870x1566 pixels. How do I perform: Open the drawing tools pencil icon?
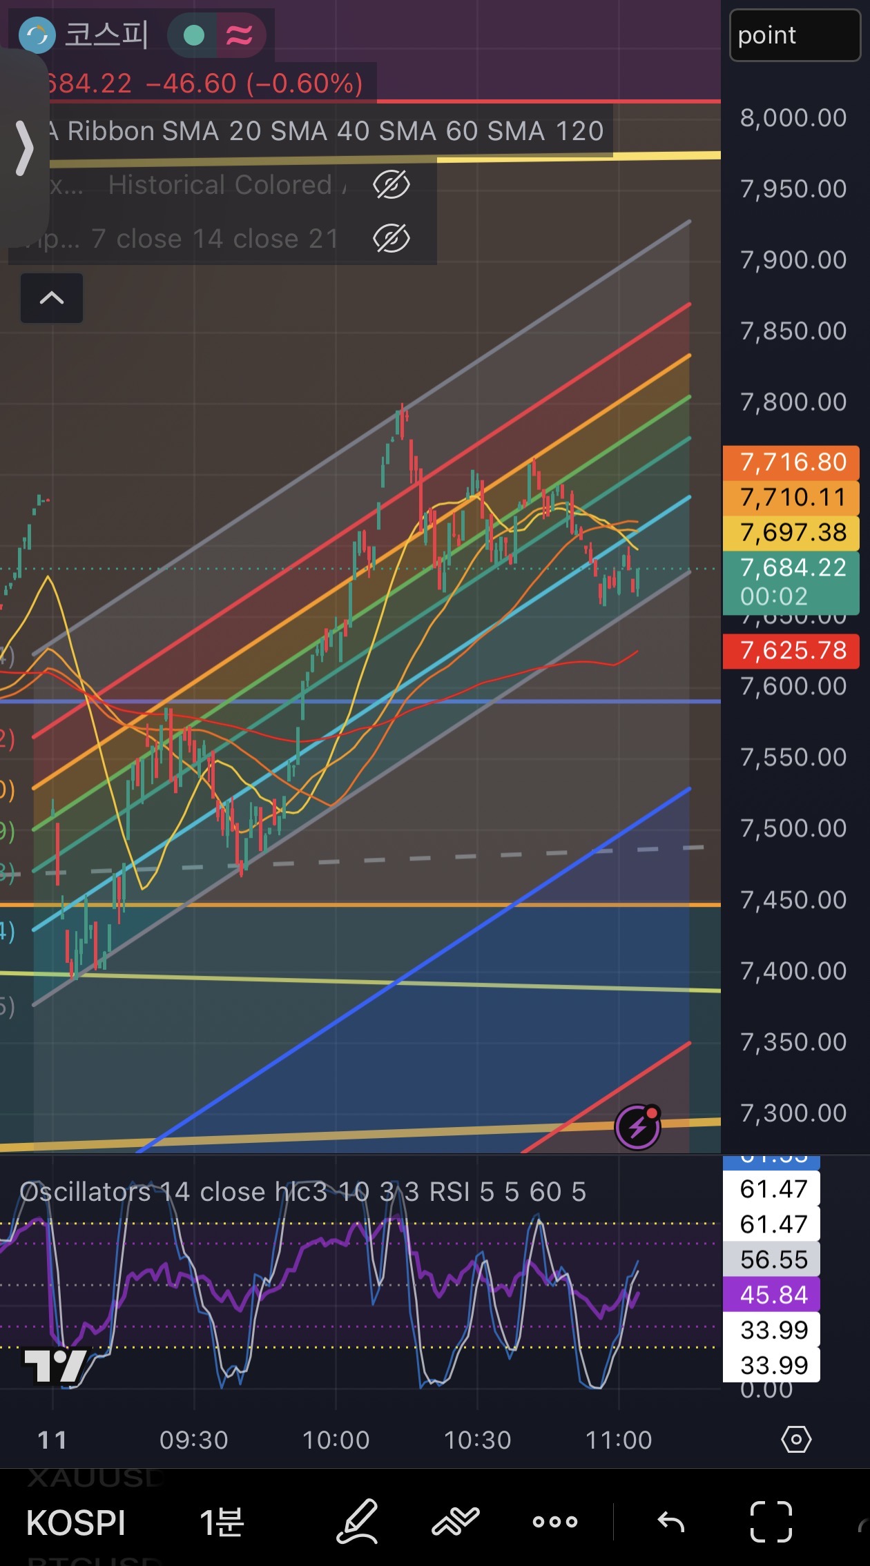coord(357,1521)
